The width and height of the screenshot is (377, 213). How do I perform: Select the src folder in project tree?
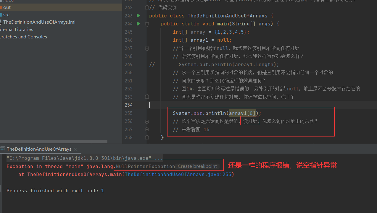[61, 15]
